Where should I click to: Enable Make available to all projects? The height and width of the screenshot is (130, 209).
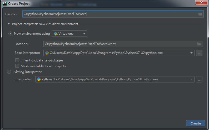tap(17, 66)
